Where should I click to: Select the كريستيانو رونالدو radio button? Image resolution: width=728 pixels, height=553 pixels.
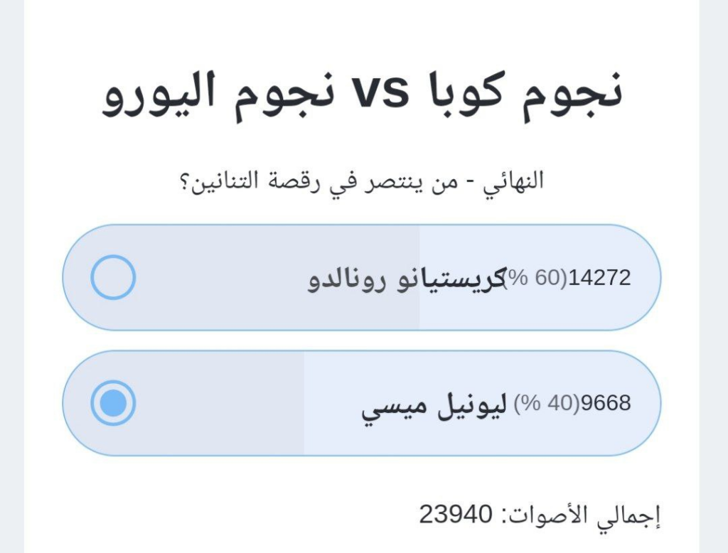[113, 277]
